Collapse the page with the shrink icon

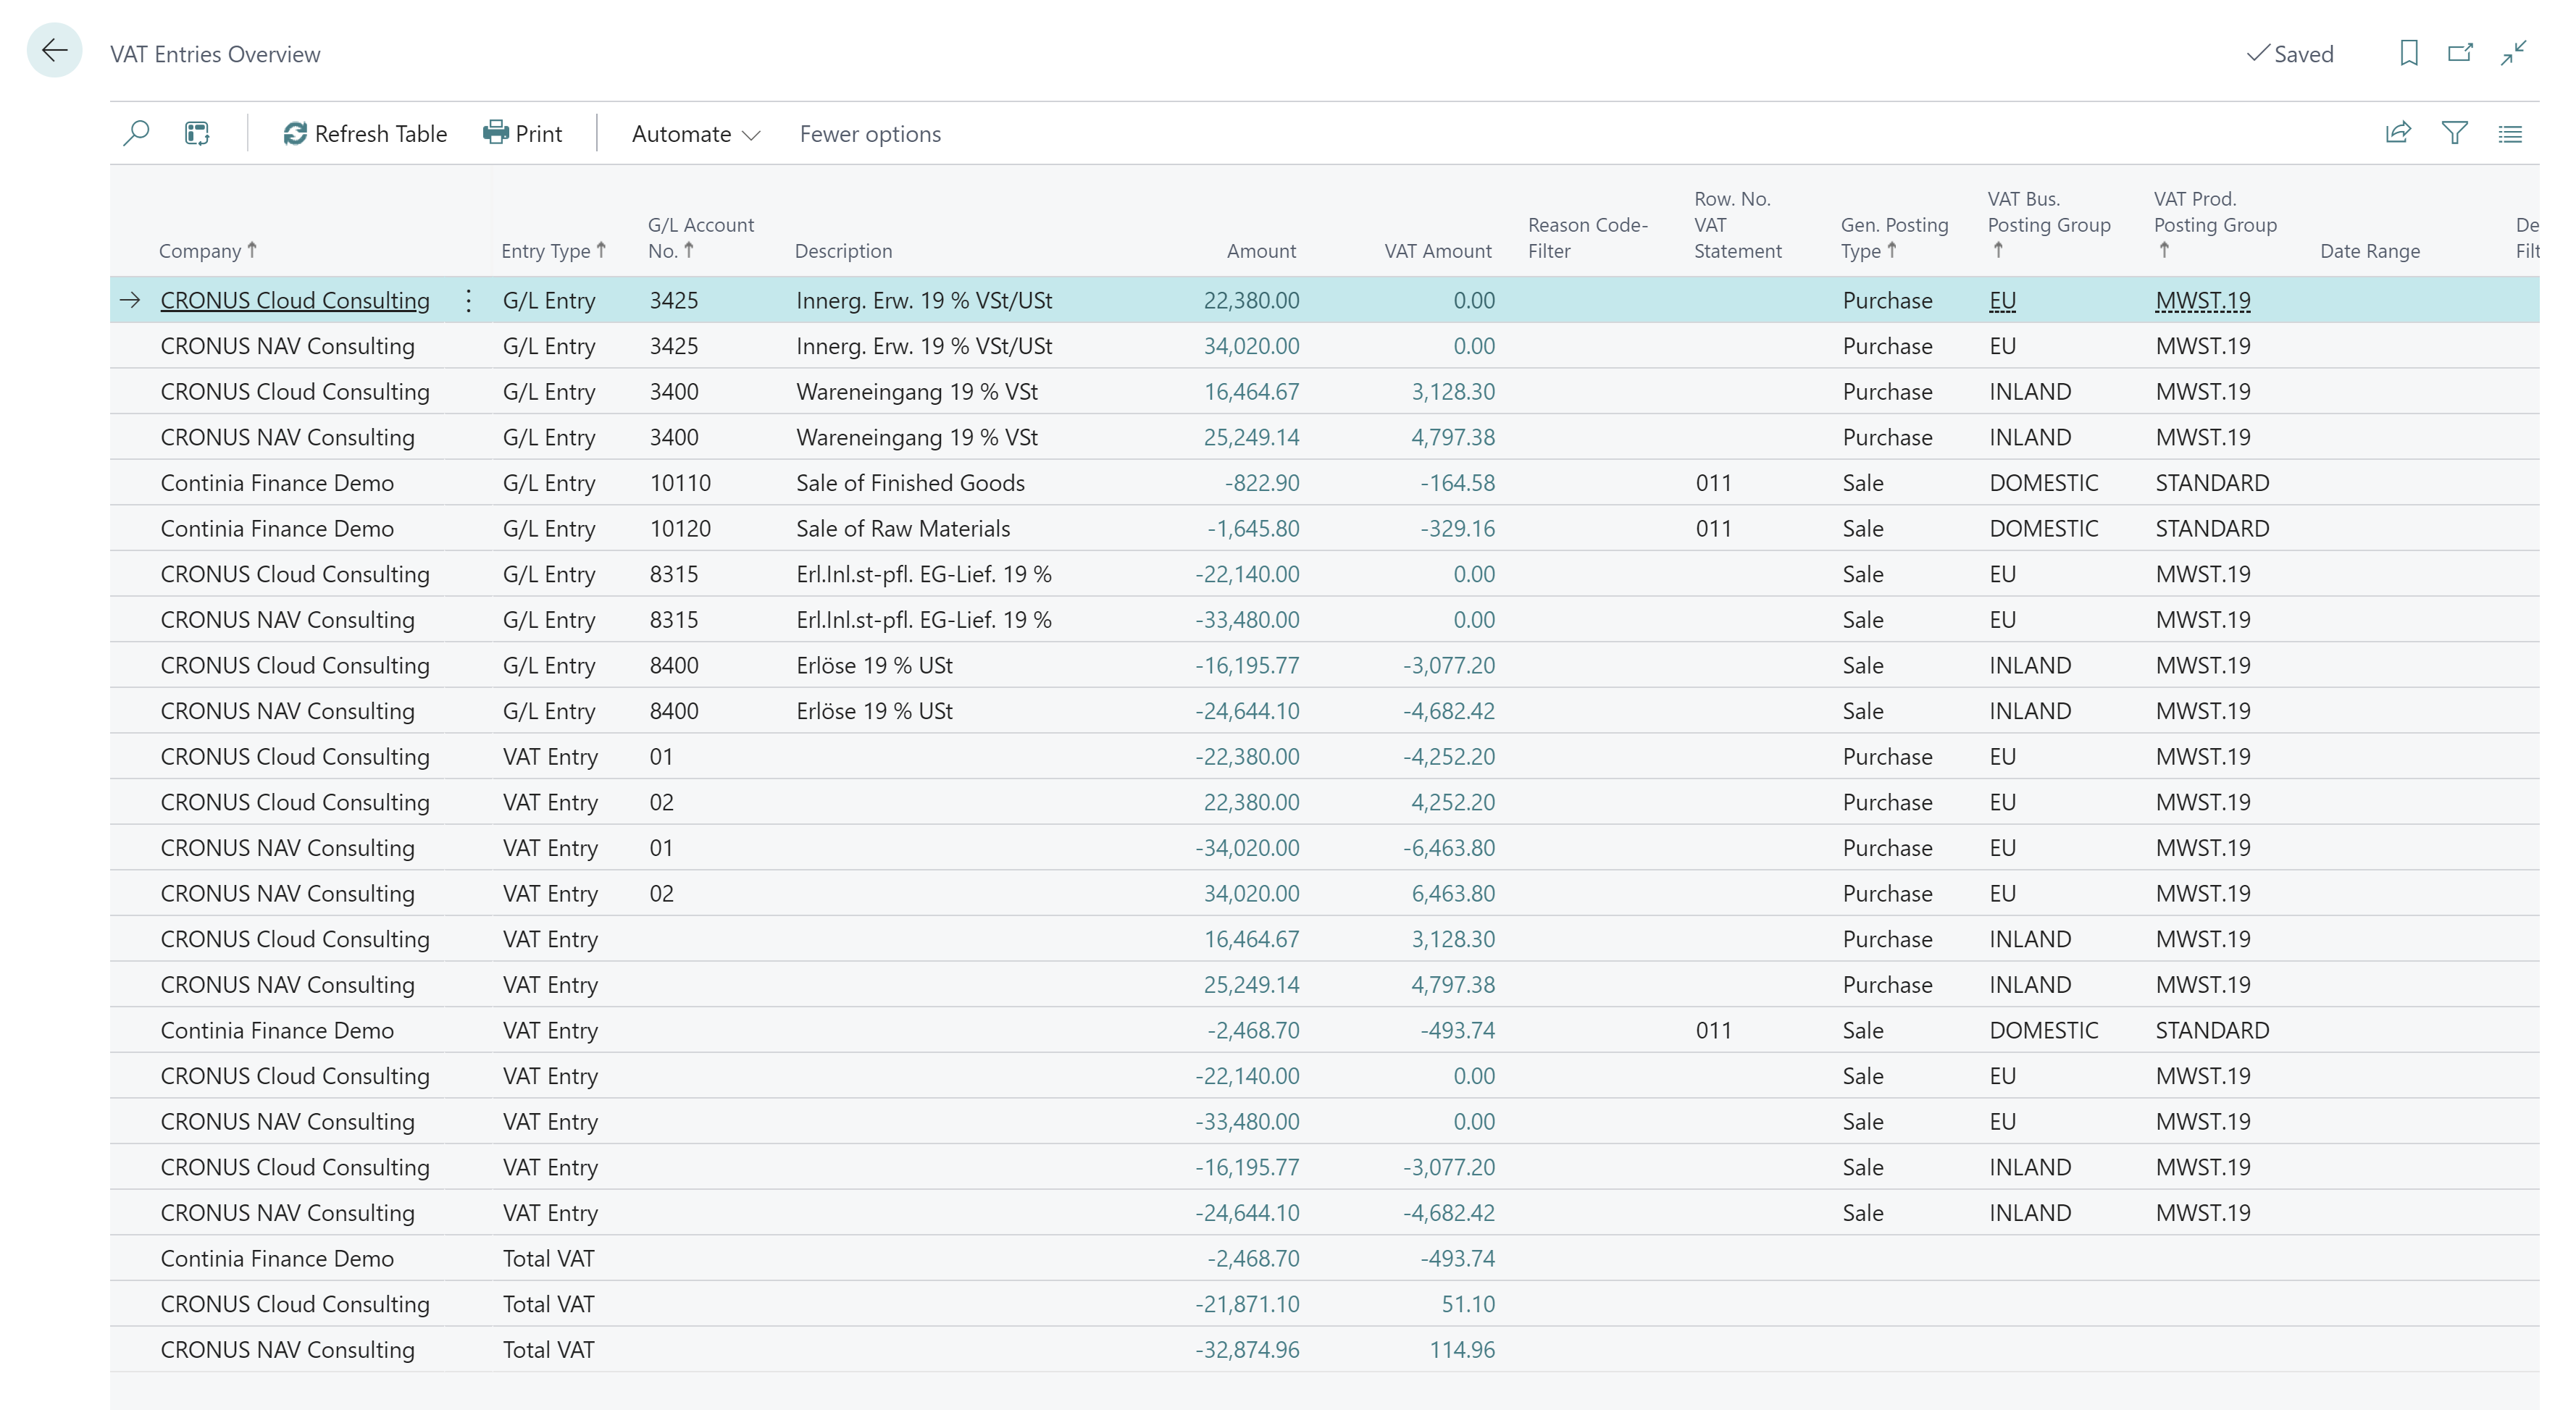pos(2514,53)
